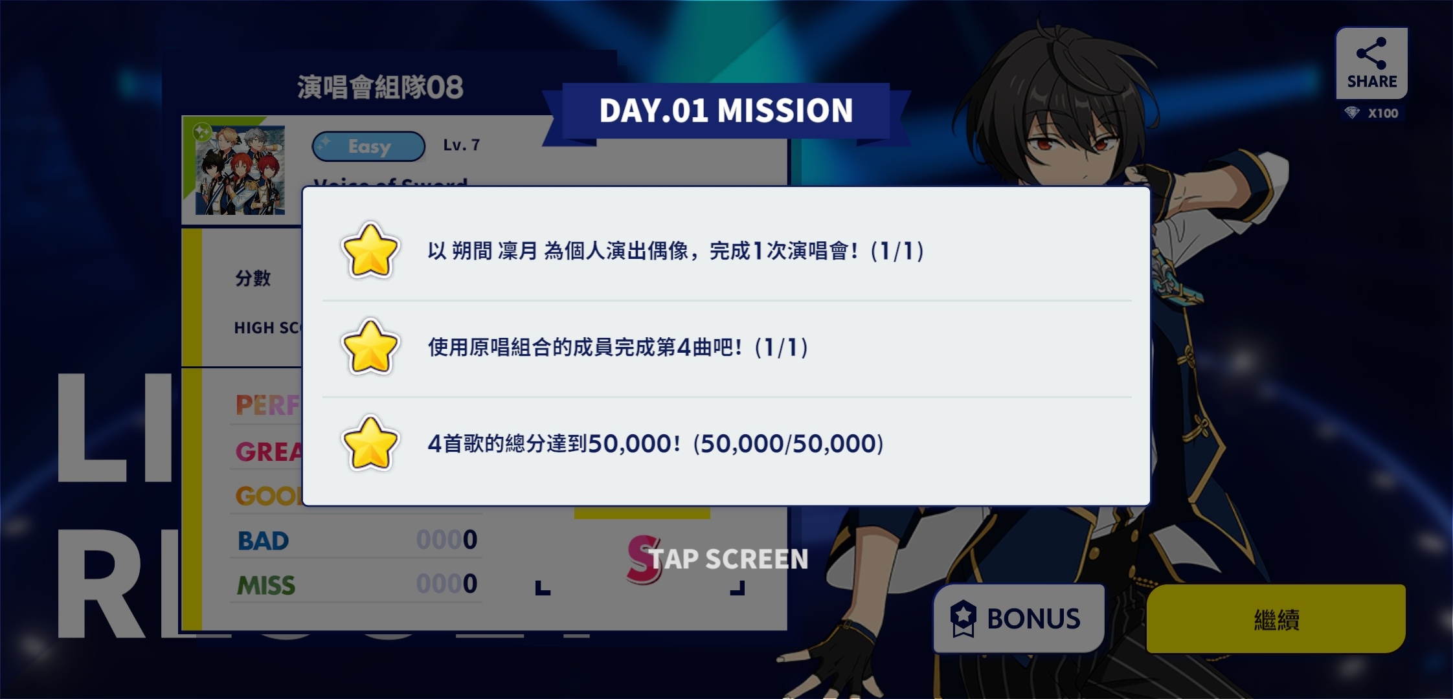Select the 原唱組合 fourth-song mission row

726,348
